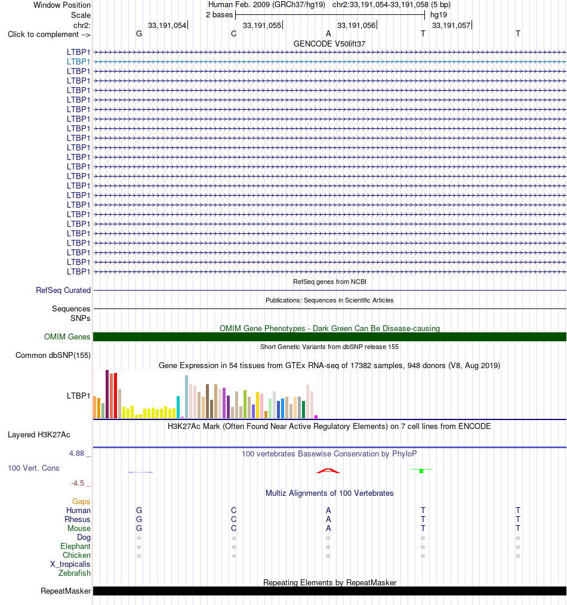Click 'Basewise Conservation by PhyloP' title

pos(329,453)
